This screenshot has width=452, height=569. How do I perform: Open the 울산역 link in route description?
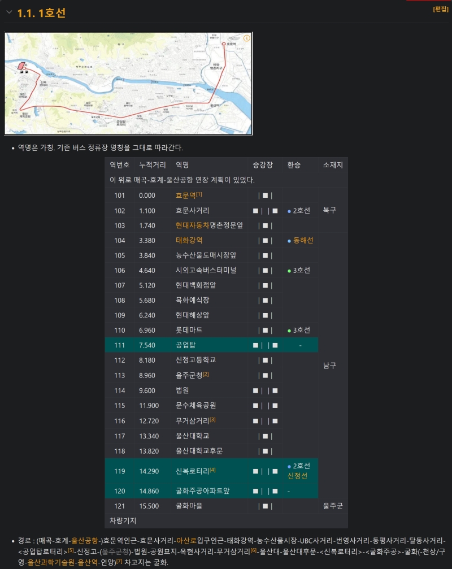pos(88,562)
